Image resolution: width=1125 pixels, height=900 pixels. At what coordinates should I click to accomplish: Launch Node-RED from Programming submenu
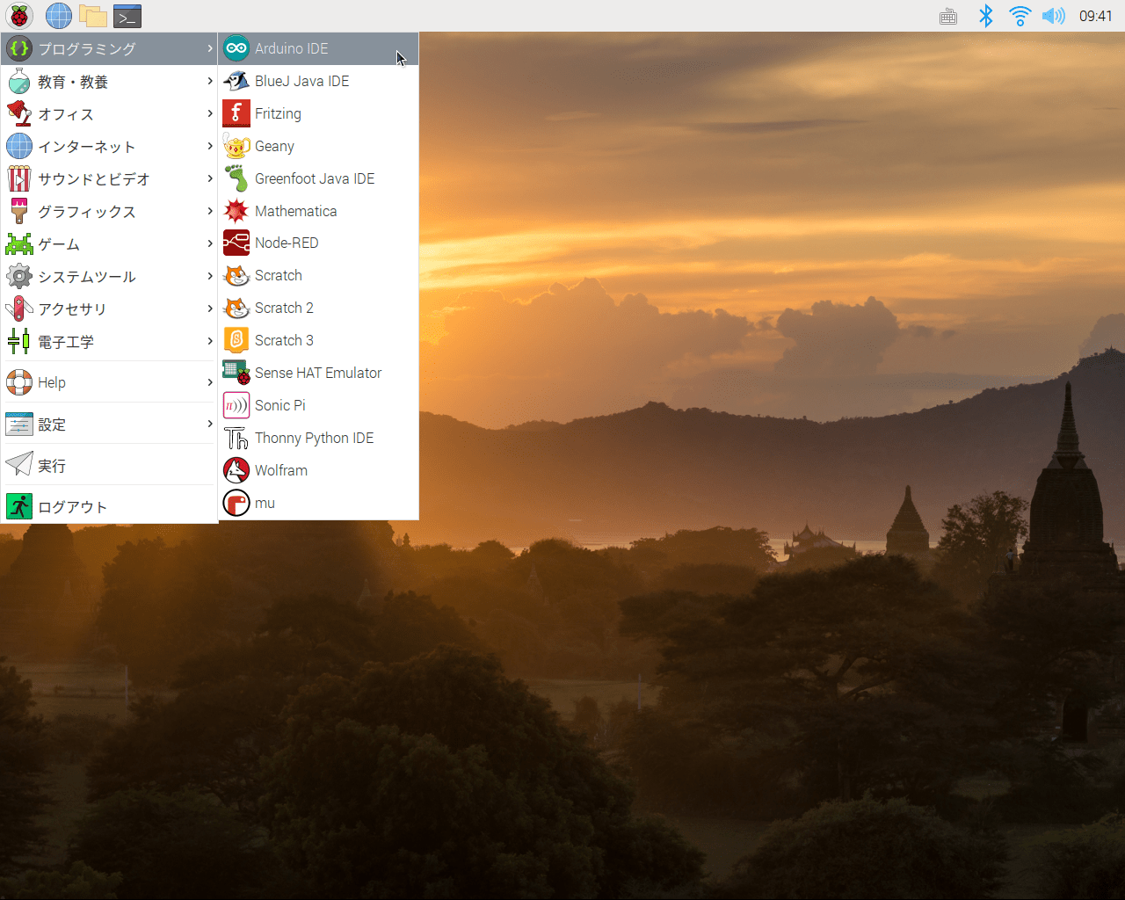287,243
